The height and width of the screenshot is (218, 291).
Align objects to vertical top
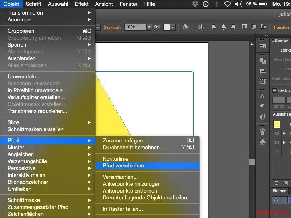click(244, 27)
